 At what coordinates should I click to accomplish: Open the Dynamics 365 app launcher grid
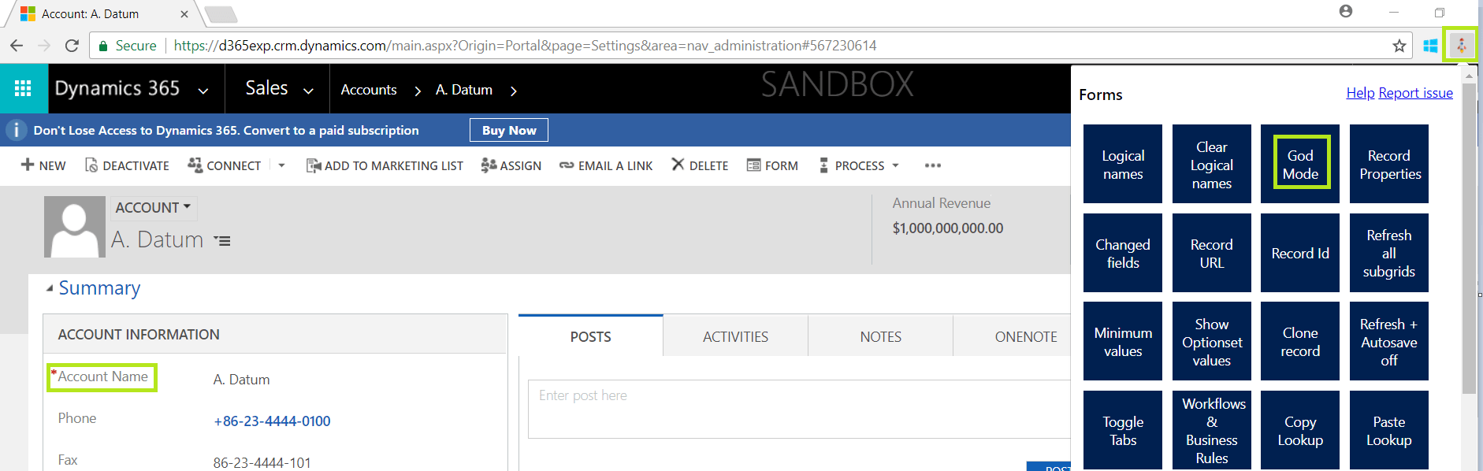pyautogui.click(x=23, y=88)
